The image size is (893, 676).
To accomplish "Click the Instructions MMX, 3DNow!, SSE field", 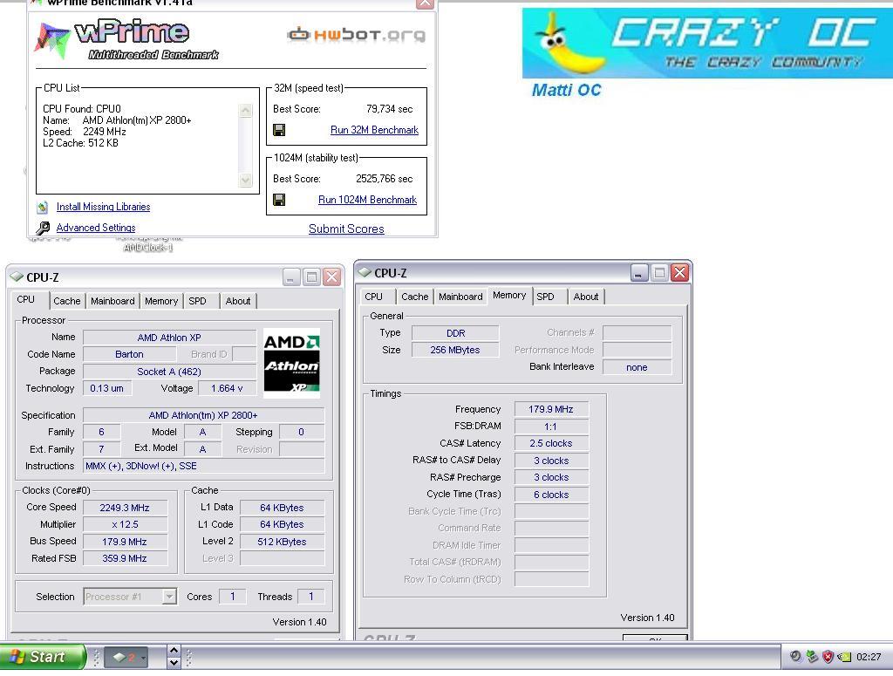I will (203, 466).
